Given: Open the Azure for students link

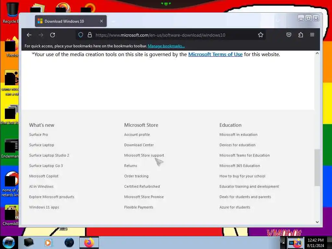Looking at the screenshot, I should pyautogui.click(x=235, y=207).
